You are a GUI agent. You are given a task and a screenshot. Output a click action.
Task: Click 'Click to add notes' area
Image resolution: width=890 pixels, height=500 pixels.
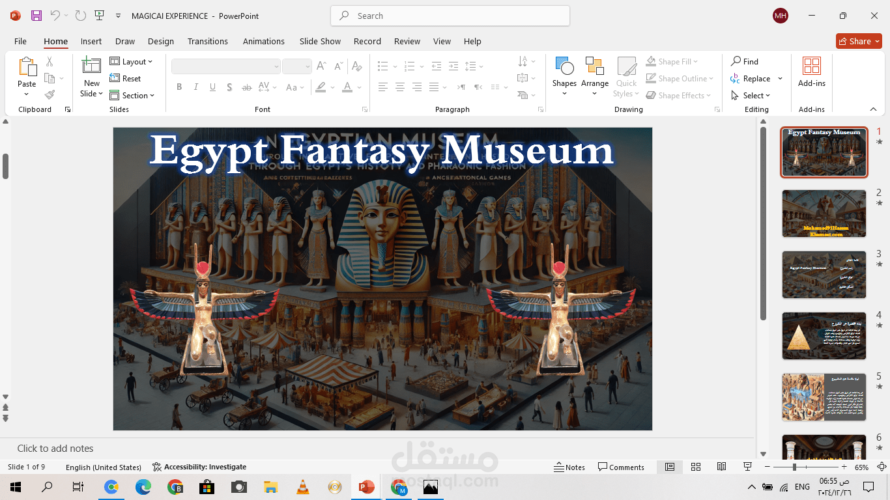pyautogui.click(x=55, y=449)
